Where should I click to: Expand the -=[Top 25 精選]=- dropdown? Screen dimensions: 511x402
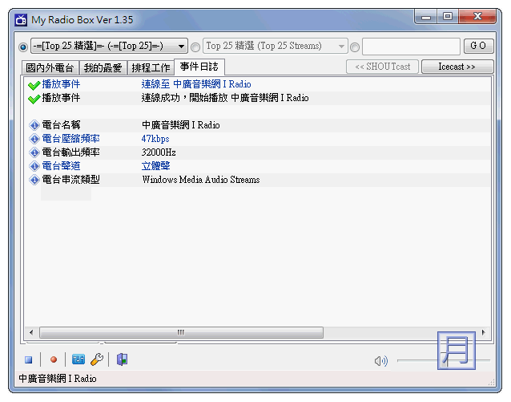(x=181, y=47)
